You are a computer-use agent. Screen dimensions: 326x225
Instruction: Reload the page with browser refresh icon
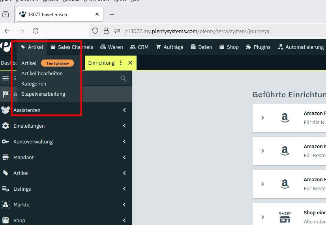pyautogui.click(x=36, y=31)
